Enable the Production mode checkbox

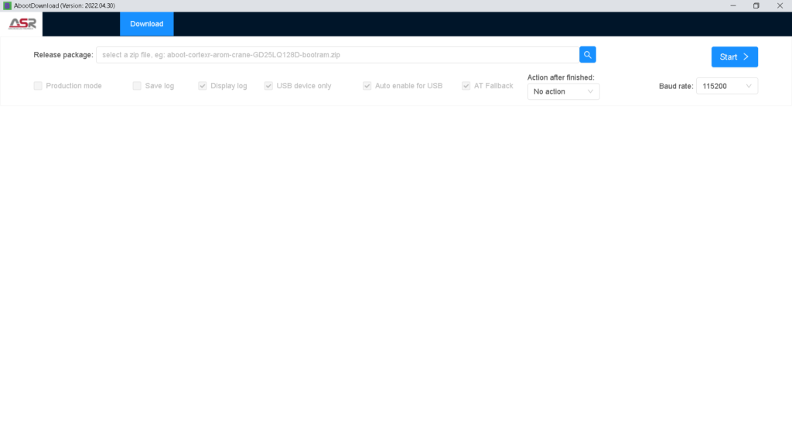[38, 86]
